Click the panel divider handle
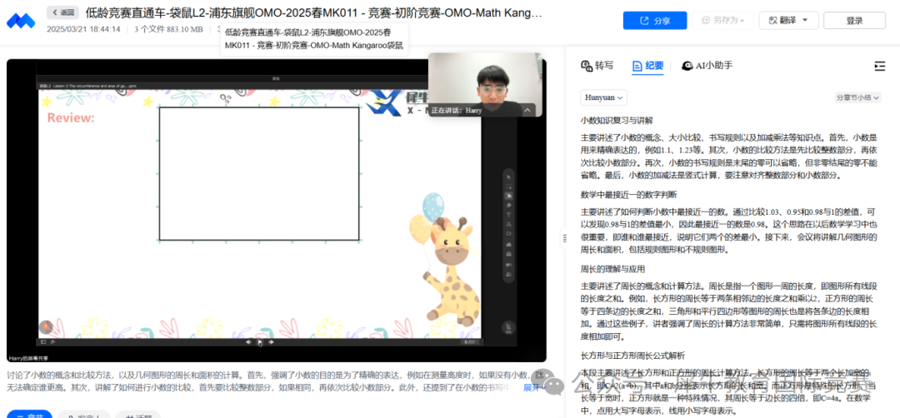 pyautogui.click(x=565, y=238)
